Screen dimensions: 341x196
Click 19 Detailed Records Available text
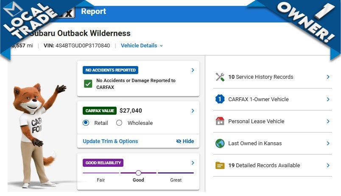pos(264,166)
